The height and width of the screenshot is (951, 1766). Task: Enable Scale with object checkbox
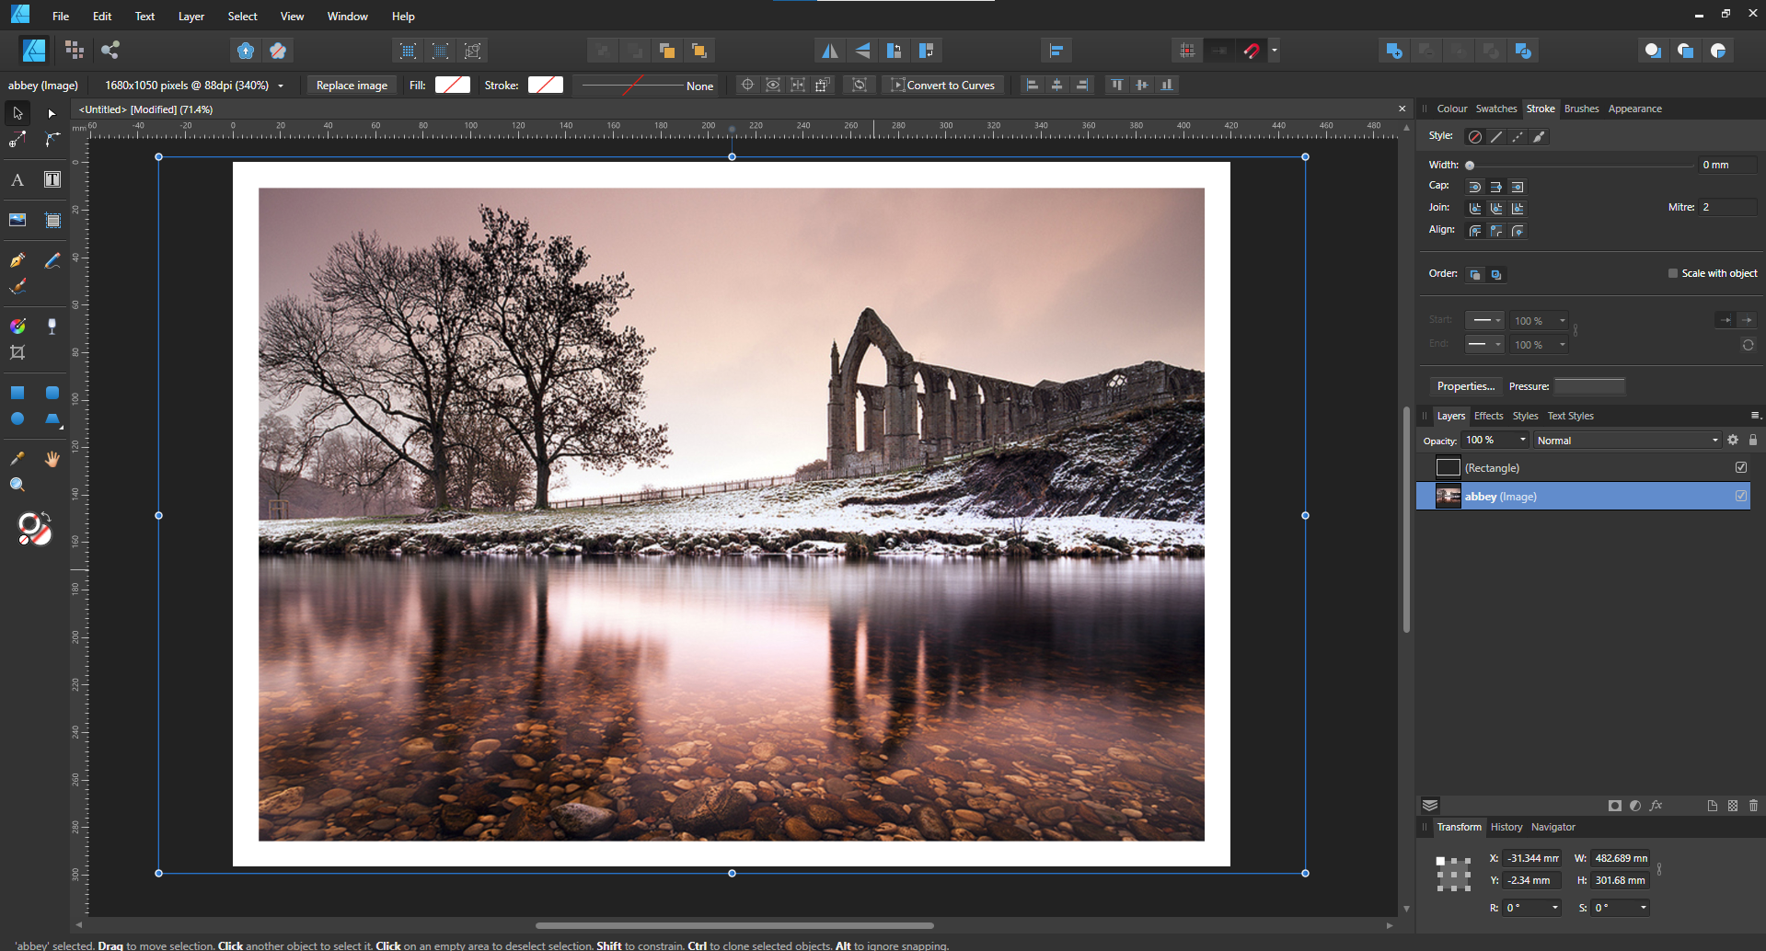tap(1673, 273)
